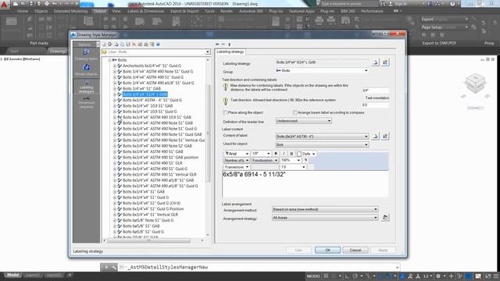Open the Used for object dropdown
Image resolution: width=500 pixels, height=281 pixels.
322,144
